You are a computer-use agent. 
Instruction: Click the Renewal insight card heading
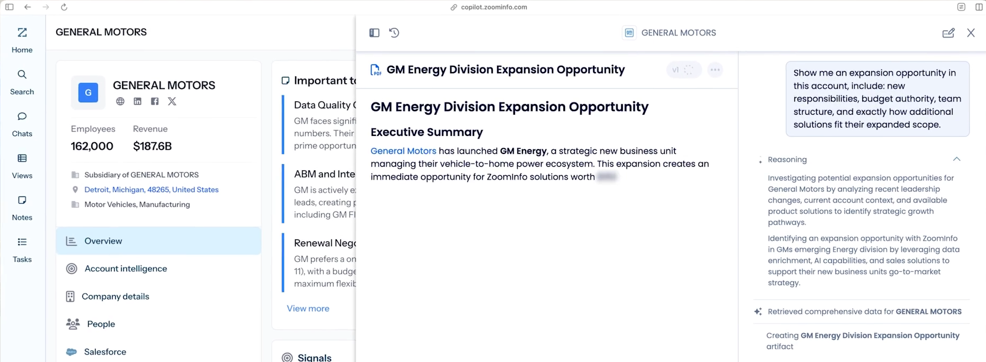pos(325,243)
